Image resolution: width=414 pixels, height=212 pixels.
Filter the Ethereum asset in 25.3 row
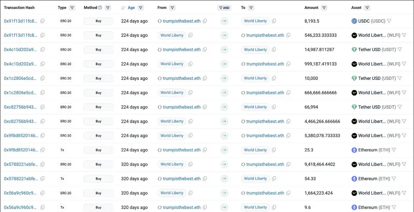[394, 150]
